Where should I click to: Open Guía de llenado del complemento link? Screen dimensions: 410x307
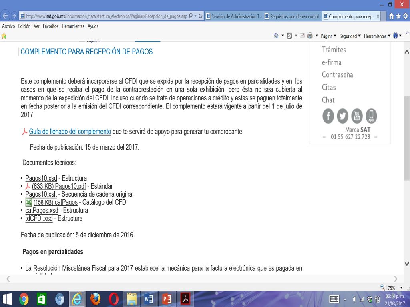[70, 131]
